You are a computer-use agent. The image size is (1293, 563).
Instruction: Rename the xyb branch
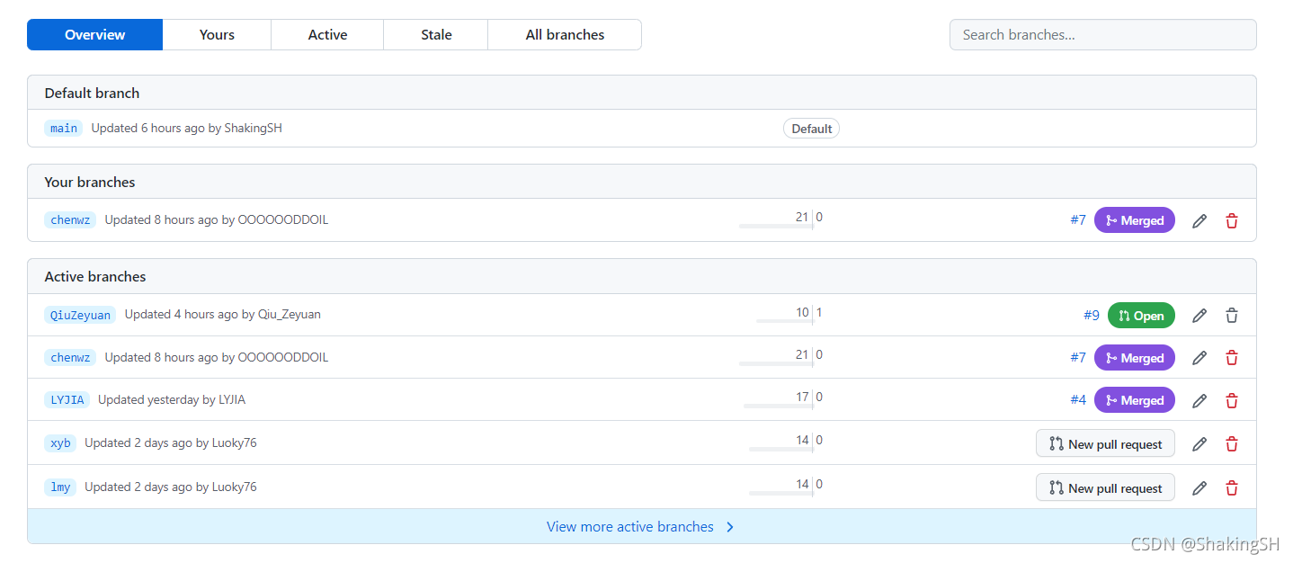tap(1199, 443)
